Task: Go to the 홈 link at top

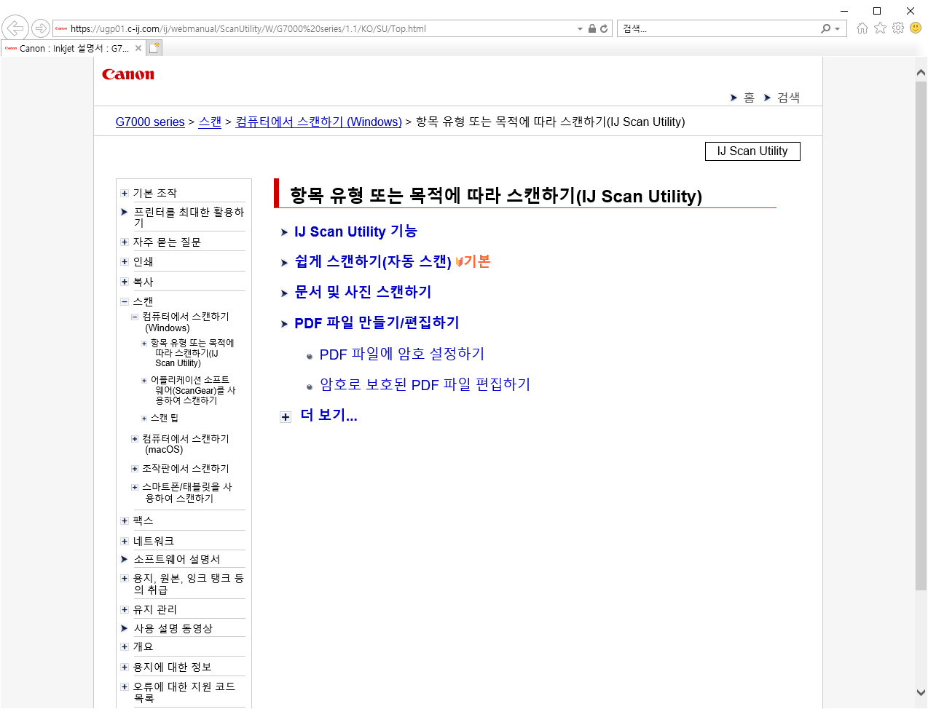Action: pyautogui.click(x=749, y=98)
